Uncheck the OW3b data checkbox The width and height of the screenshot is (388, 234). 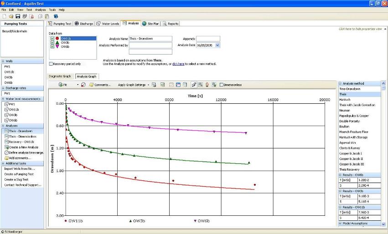(52, 42)
